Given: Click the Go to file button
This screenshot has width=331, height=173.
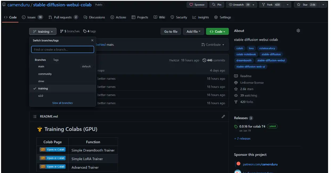Looking at the screenshot, I should coord(171,31).
